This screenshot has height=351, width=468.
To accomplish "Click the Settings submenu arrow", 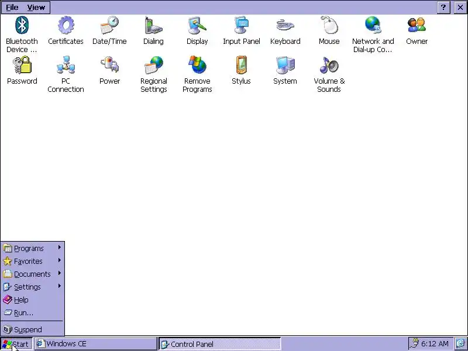I will (x=60, y=286).
